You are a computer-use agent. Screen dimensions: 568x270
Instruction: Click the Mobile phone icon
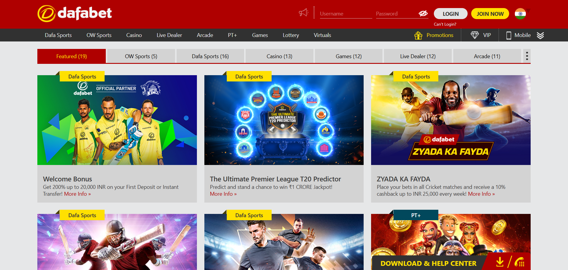point(509,35)
